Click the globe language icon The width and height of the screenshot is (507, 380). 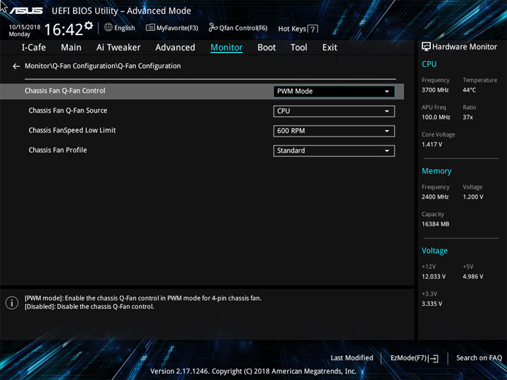tap(108, 27)
